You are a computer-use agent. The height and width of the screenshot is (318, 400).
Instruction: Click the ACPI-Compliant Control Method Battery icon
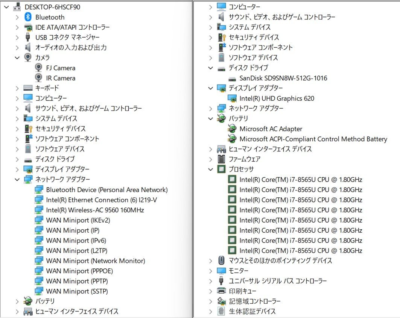[232, 139]
